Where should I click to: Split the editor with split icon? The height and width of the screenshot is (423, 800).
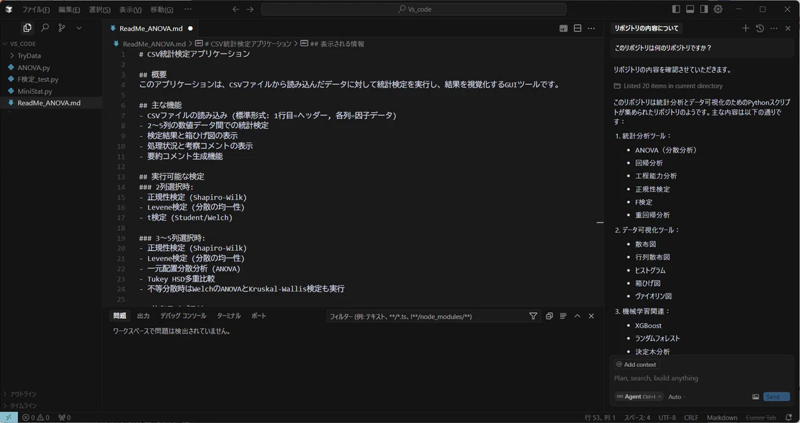coord(577,29)
